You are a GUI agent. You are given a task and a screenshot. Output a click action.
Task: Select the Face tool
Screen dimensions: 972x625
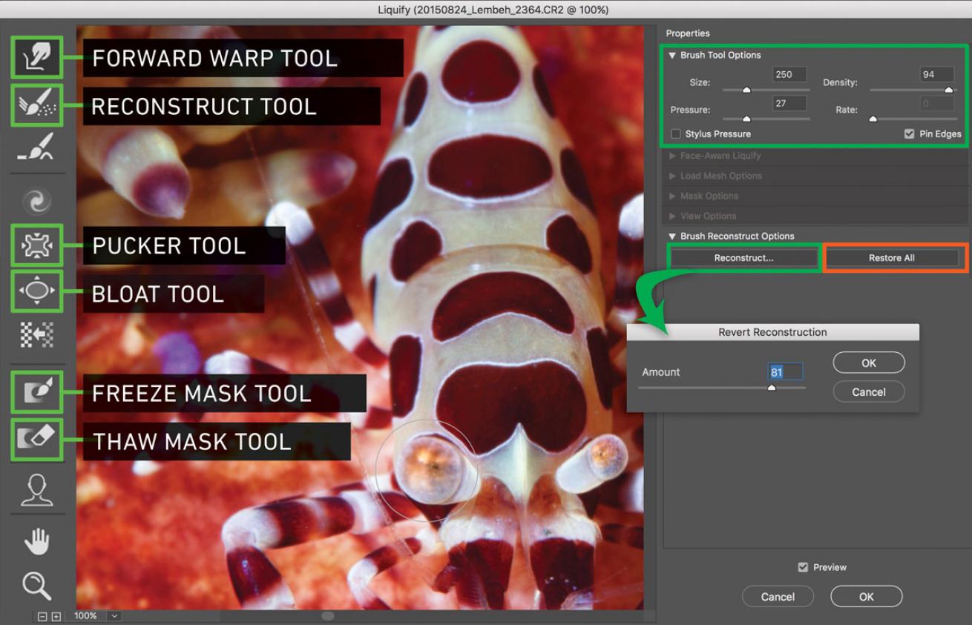(36, 489)
